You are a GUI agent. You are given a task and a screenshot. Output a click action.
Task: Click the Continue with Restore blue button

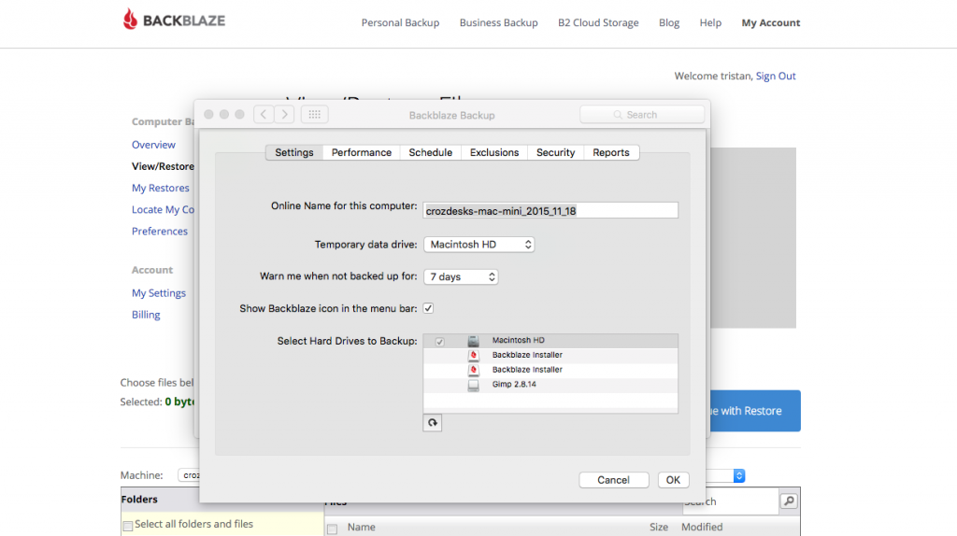click(754, 411)
